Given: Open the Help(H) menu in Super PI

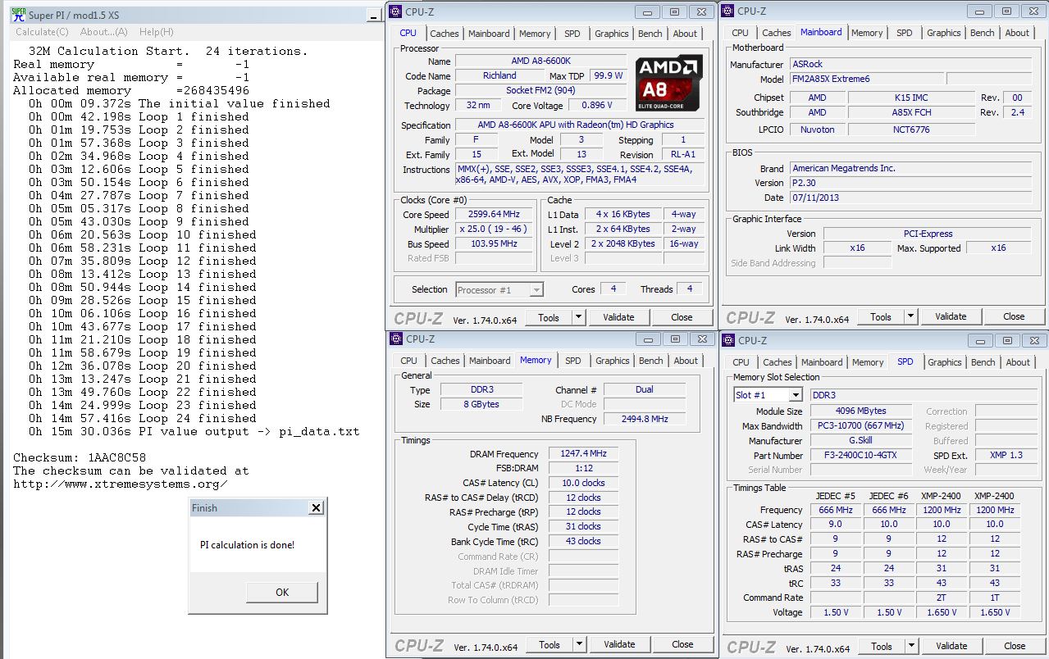Looking at the screenshot, I should click(x=156, y=32).
